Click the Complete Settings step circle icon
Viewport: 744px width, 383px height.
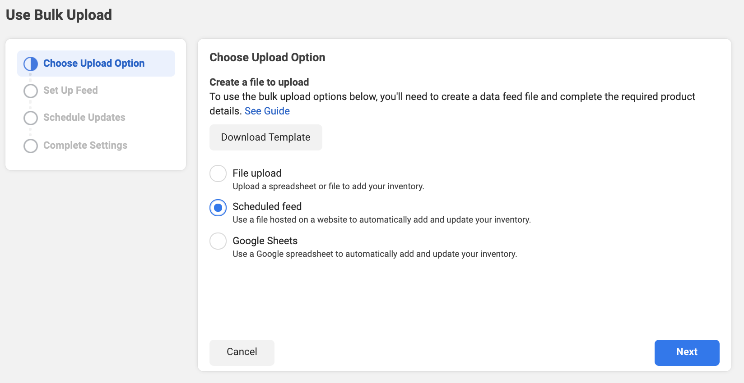31,146
